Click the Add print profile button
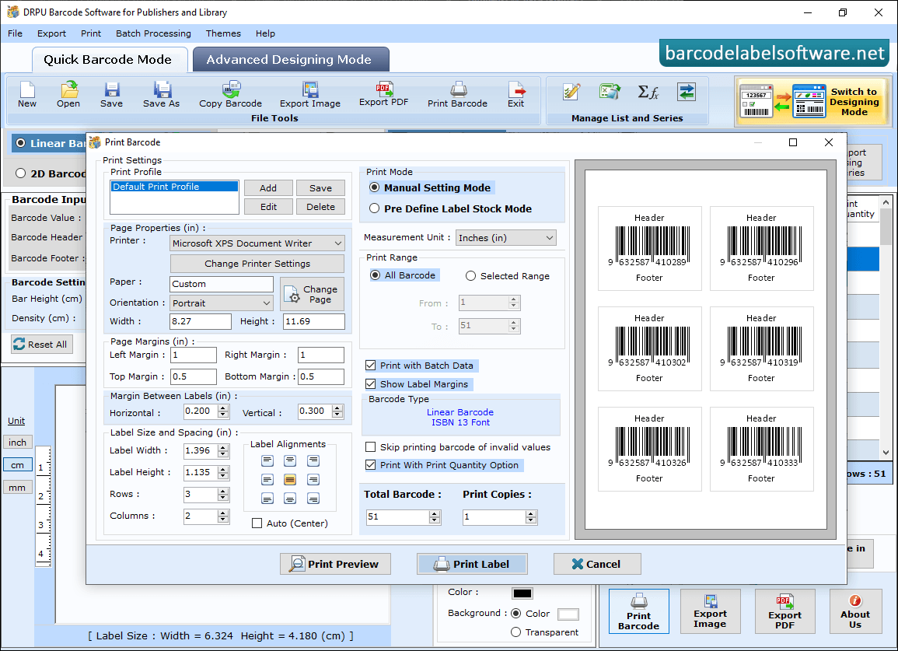 pos(268,188)
